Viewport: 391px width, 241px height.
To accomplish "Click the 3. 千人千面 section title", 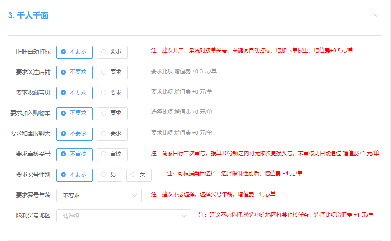I will pos(28,15).
